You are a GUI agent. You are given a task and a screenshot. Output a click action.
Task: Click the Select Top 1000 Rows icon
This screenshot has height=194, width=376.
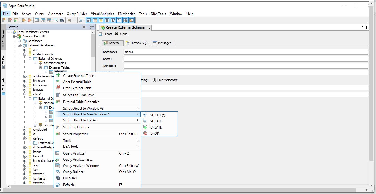pos(58,95)
